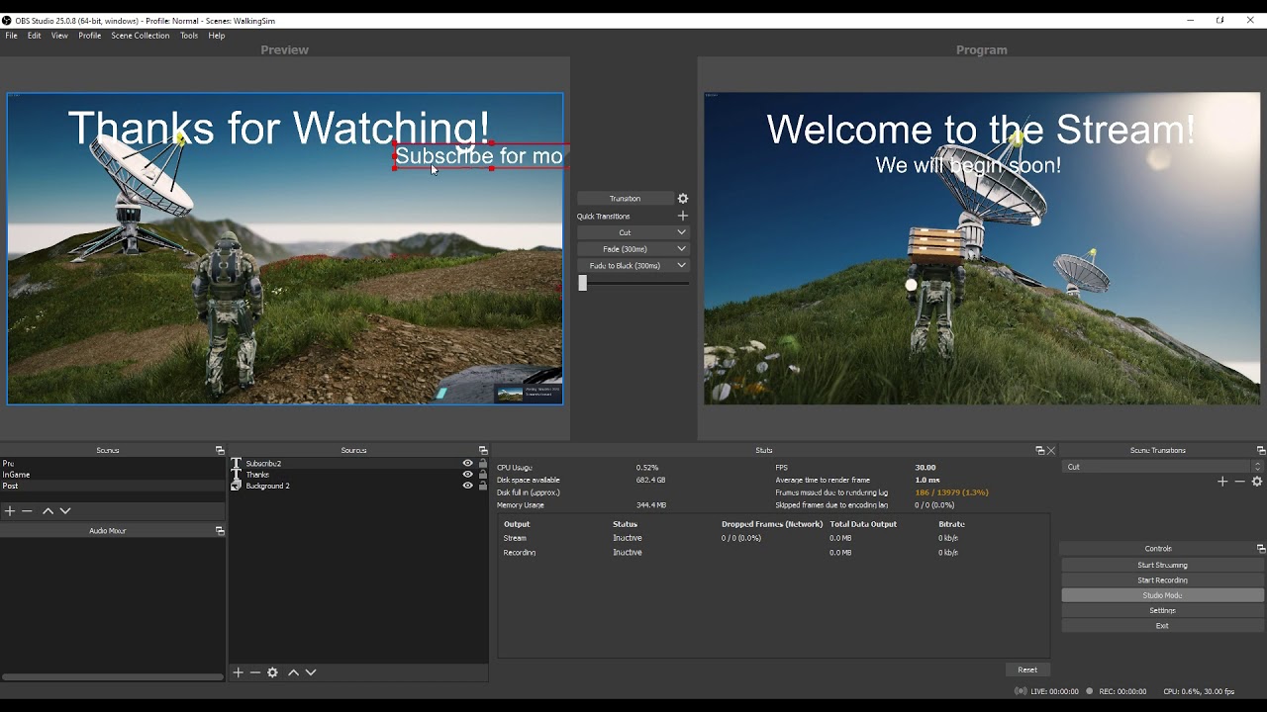Click the transition T-bar slider handle
Screen dimensions: 1267x712
(x=583, y=283)
